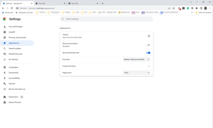Image resolution: width=213 pixels, height=128 pixels.
Task: Open the Wikipedia bookmark
Action: [x=25, y=12]
